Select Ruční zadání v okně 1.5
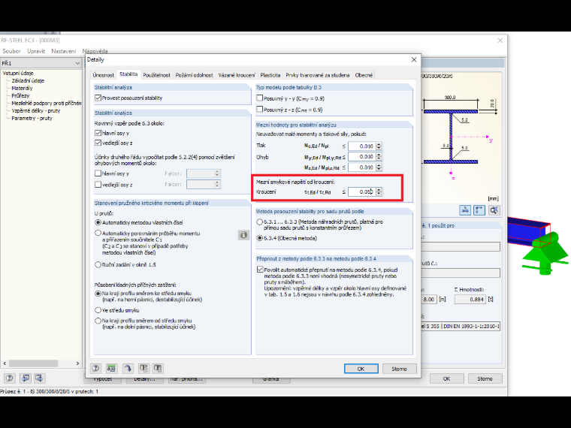Screen dimensions: 571x428 pos(98,264)
